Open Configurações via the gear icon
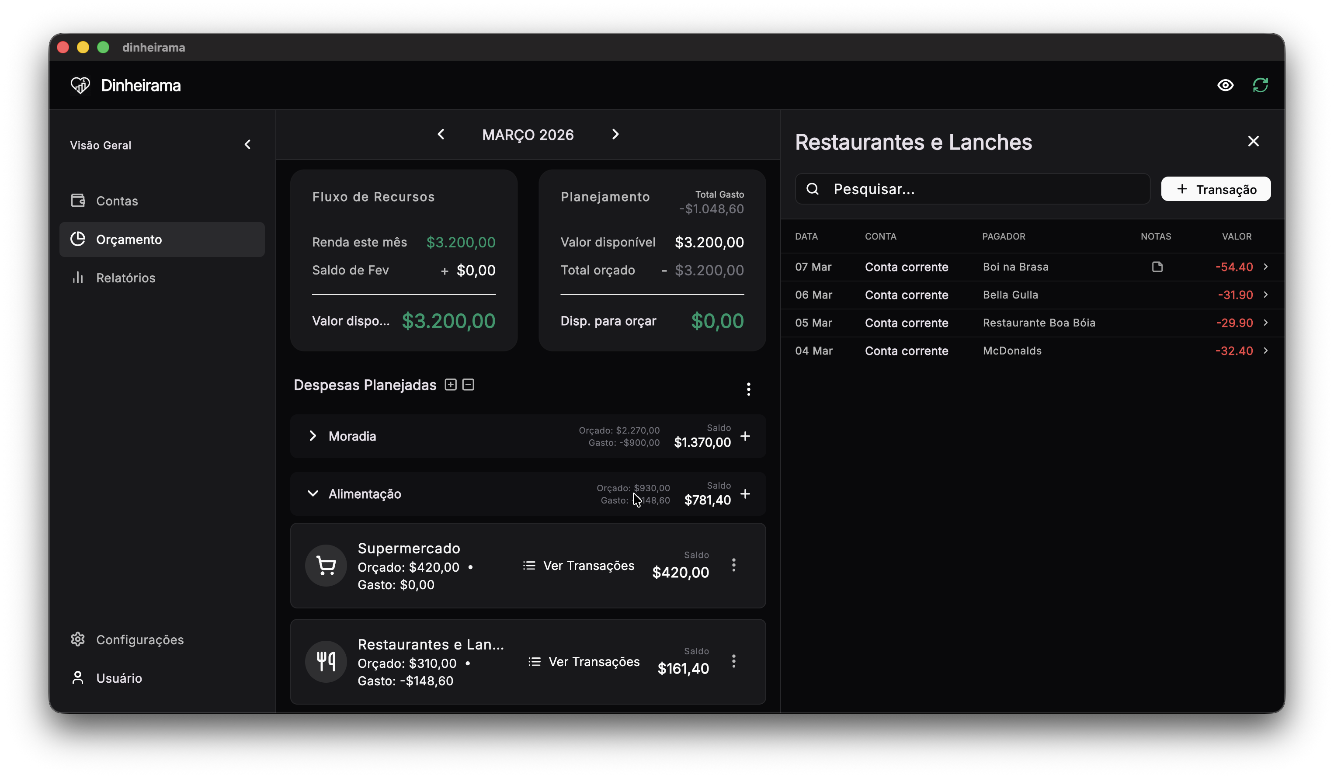The height and width of the screenshot is (778, 1334). (x=78, y=639)
